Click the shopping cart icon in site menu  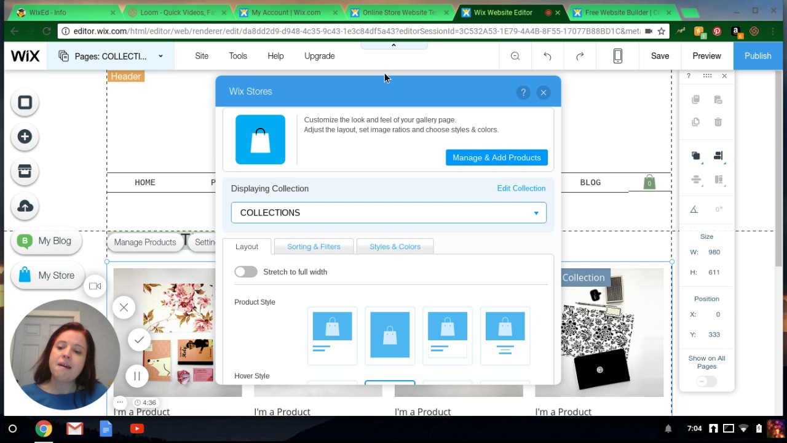tap(649, 182)
